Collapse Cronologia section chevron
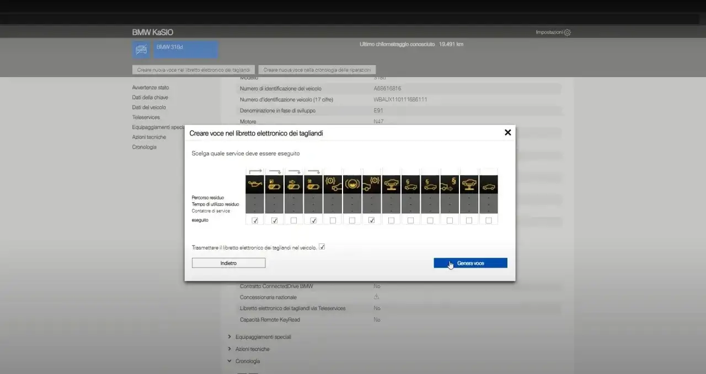 pyautogui.click(x=229, y=361)
